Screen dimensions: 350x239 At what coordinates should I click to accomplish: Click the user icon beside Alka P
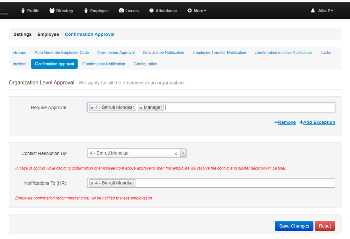pos(313,11)
